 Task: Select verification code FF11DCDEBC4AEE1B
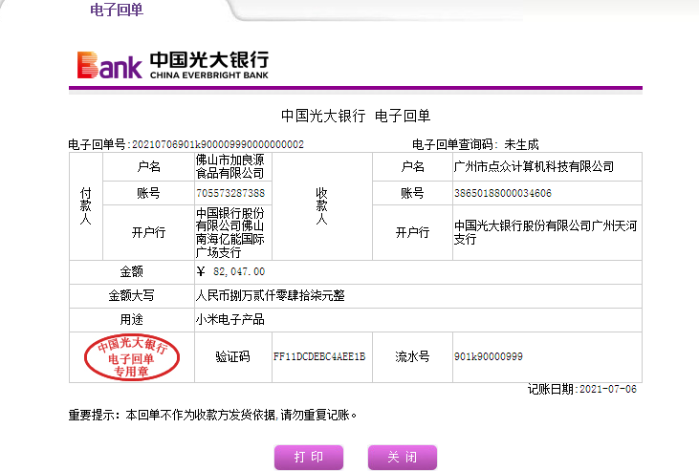[319, 356]
